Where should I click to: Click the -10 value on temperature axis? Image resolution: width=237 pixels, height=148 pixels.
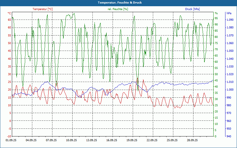(x=9, y=136)
